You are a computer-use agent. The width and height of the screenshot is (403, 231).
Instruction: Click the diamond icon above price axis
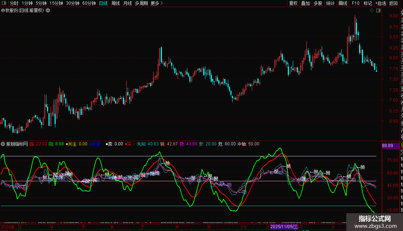coord(372,11)
